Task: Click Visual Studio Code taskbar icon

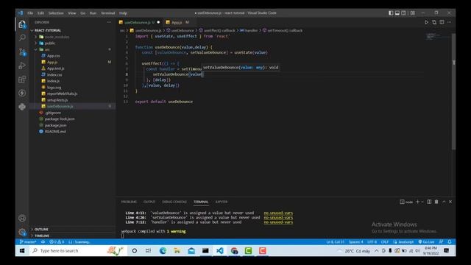Action: pos(220,250)
